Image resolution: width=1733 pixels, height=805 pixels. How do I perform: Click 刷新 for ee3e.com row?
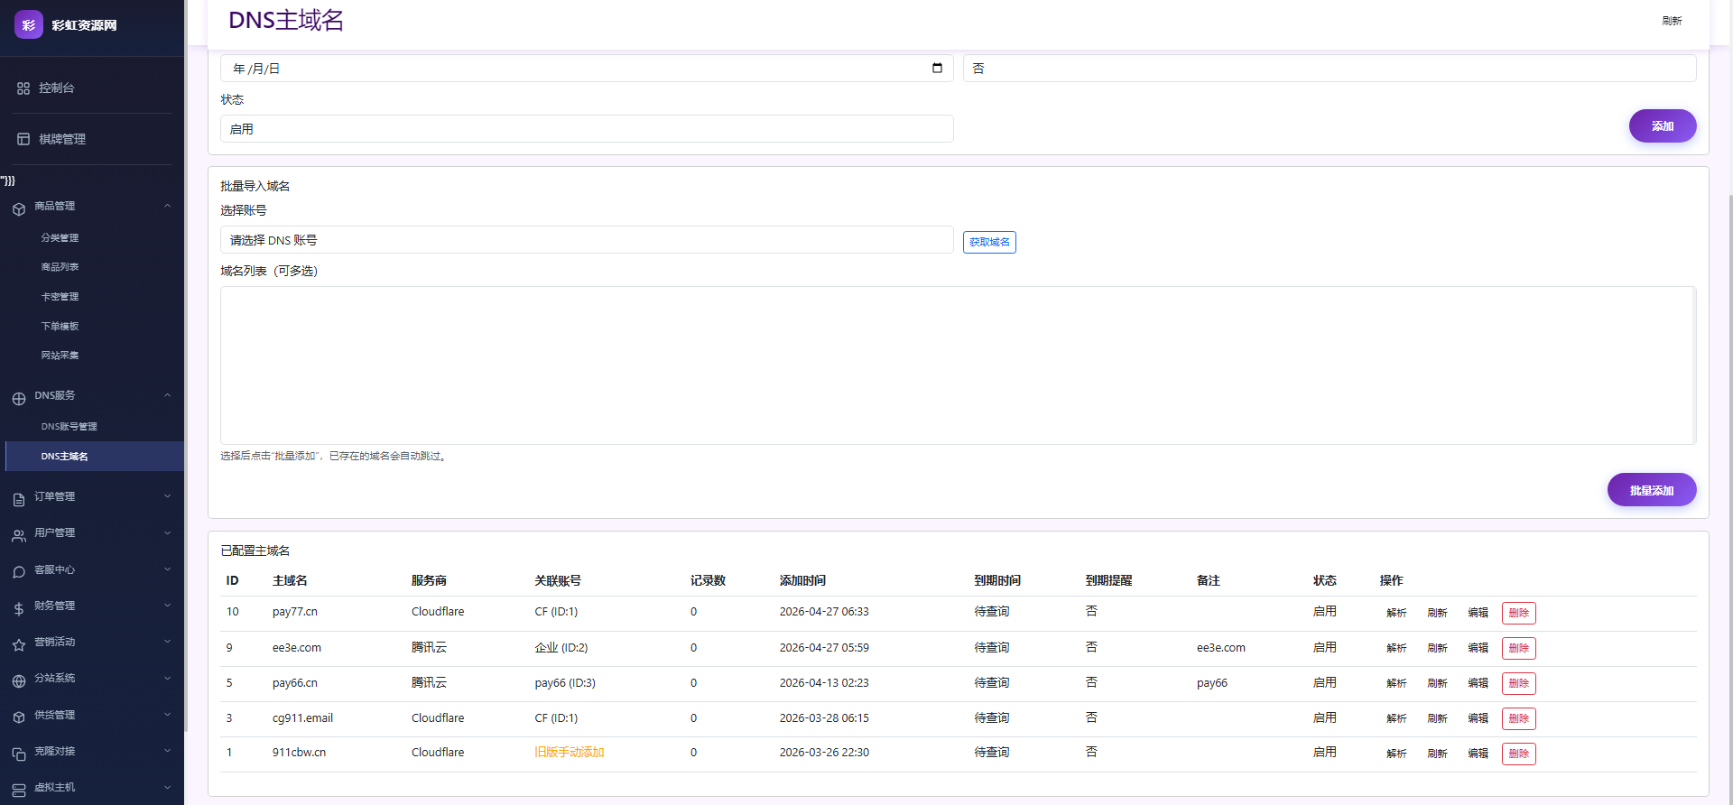pos(1437,648)
